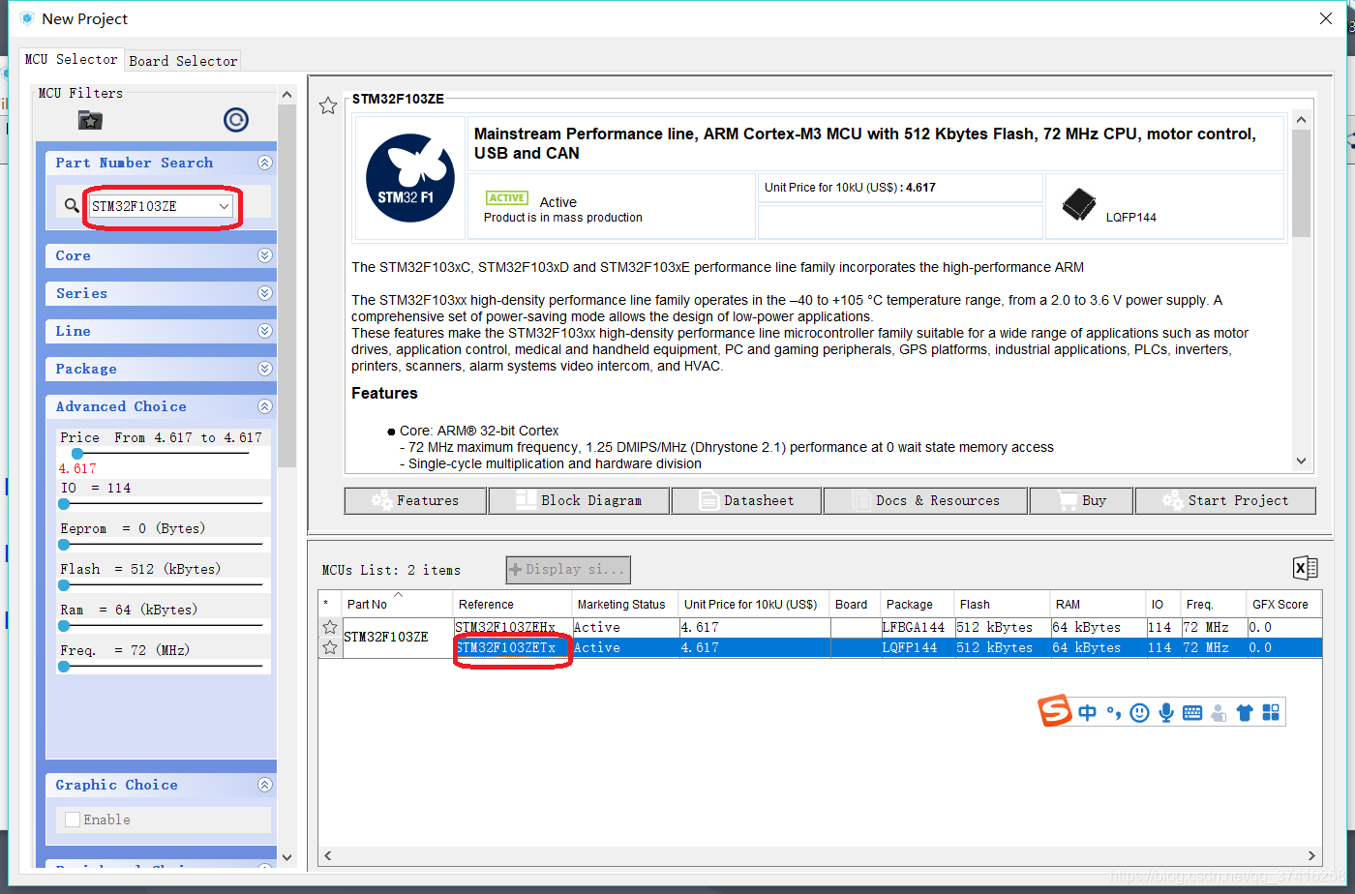The width and height of the screenshot is (1355, 894).
Task: Expand the Core filter section
Action: 264,255
